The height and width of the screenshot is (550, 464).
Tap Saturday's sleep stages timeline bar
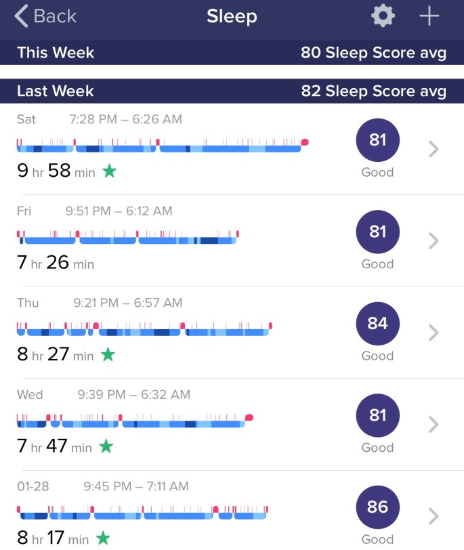click(x=161, y=145)
